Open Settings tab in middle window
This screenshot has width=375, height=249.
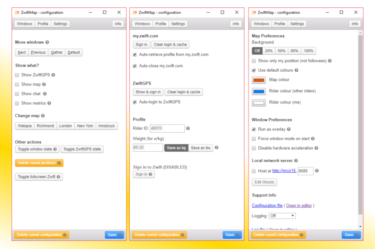(178, 24)
